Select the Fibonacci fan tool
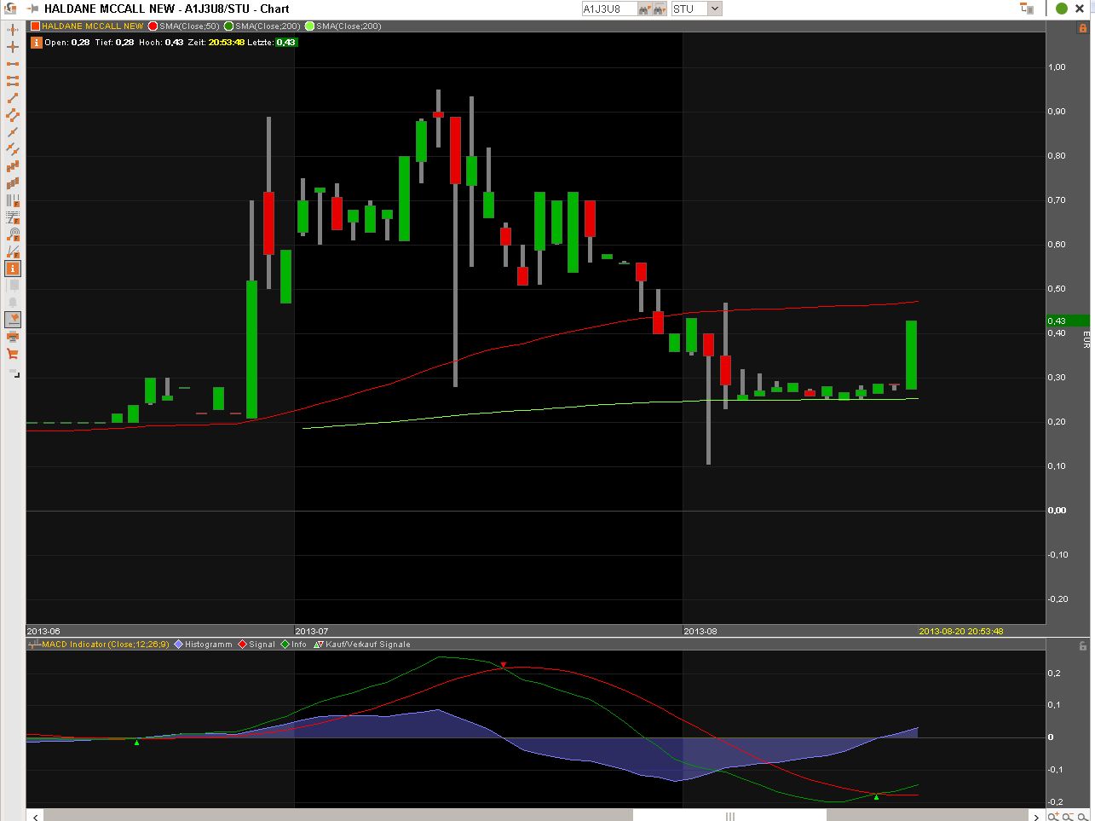This screenshot has height=821, width=1095. 13,252
